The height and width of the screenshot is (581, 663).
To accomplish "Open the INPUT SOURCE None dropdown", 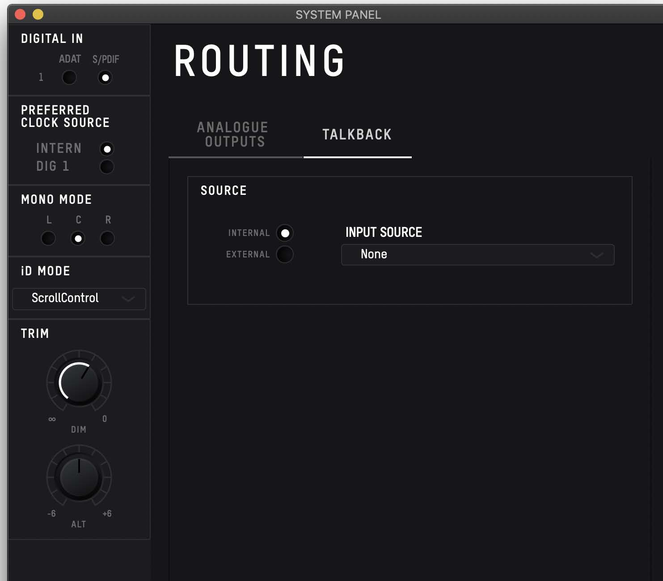I will [x=477, y=254].
